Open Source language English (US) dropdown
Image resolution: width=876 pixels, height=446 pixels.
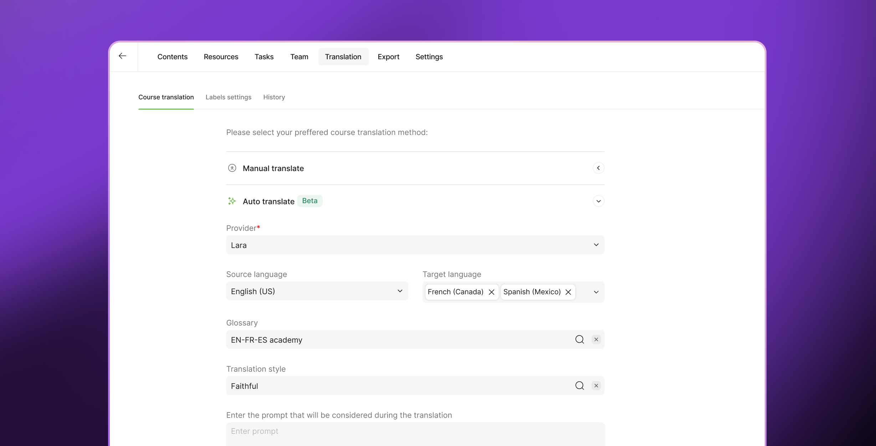click(317, 291)
